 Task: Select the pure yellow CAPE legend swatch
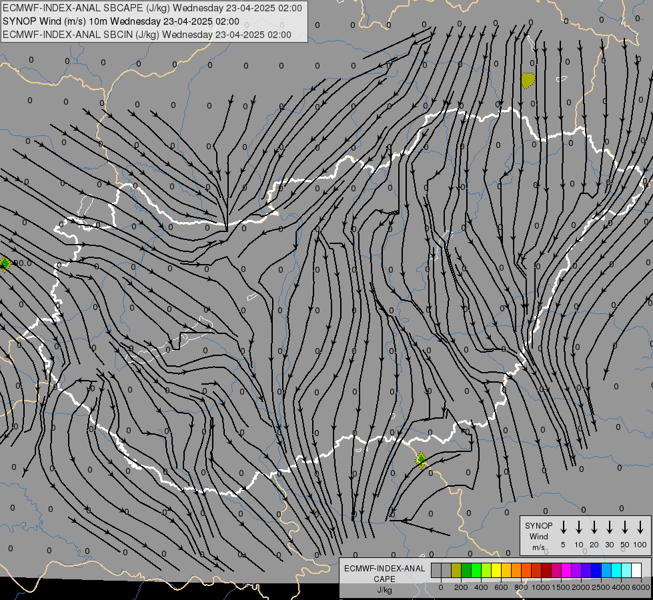pyautogui.click(x=496, y=570)
